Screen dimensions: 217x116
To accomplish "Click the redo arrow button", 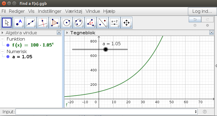I will (207, 19).
